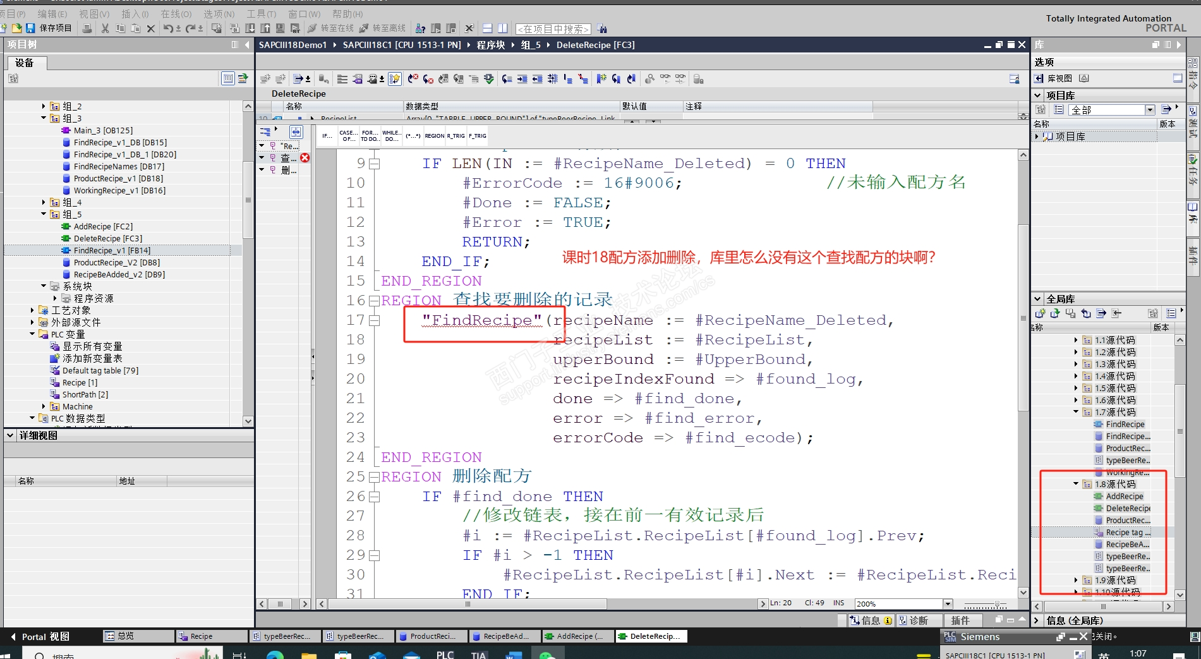Screen dimensions: 1201x659
Task: Expand the 1.9源代码 library folder
Action: click(1076, 580)
